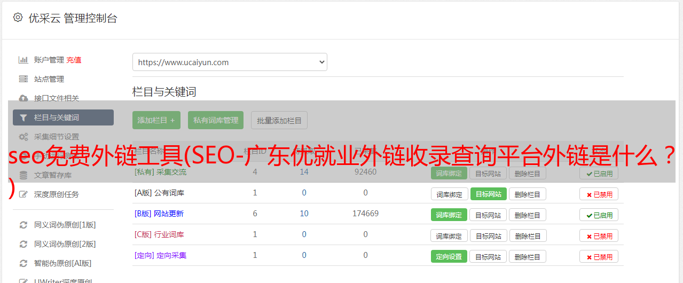Screen dimensions: 683x283
Task: Click the 定向设置 button
Action: [x=449, y=256]
